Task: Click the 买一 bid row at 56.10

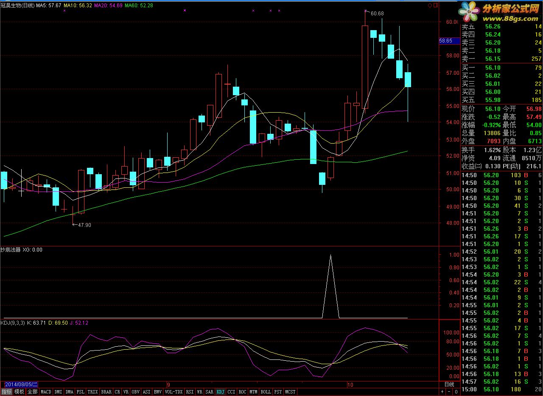Action: (501, 68)
